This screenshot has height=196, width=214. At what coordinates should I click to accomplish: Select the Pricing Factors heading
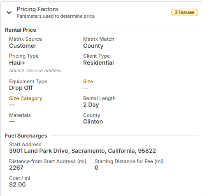click(37, 9)
